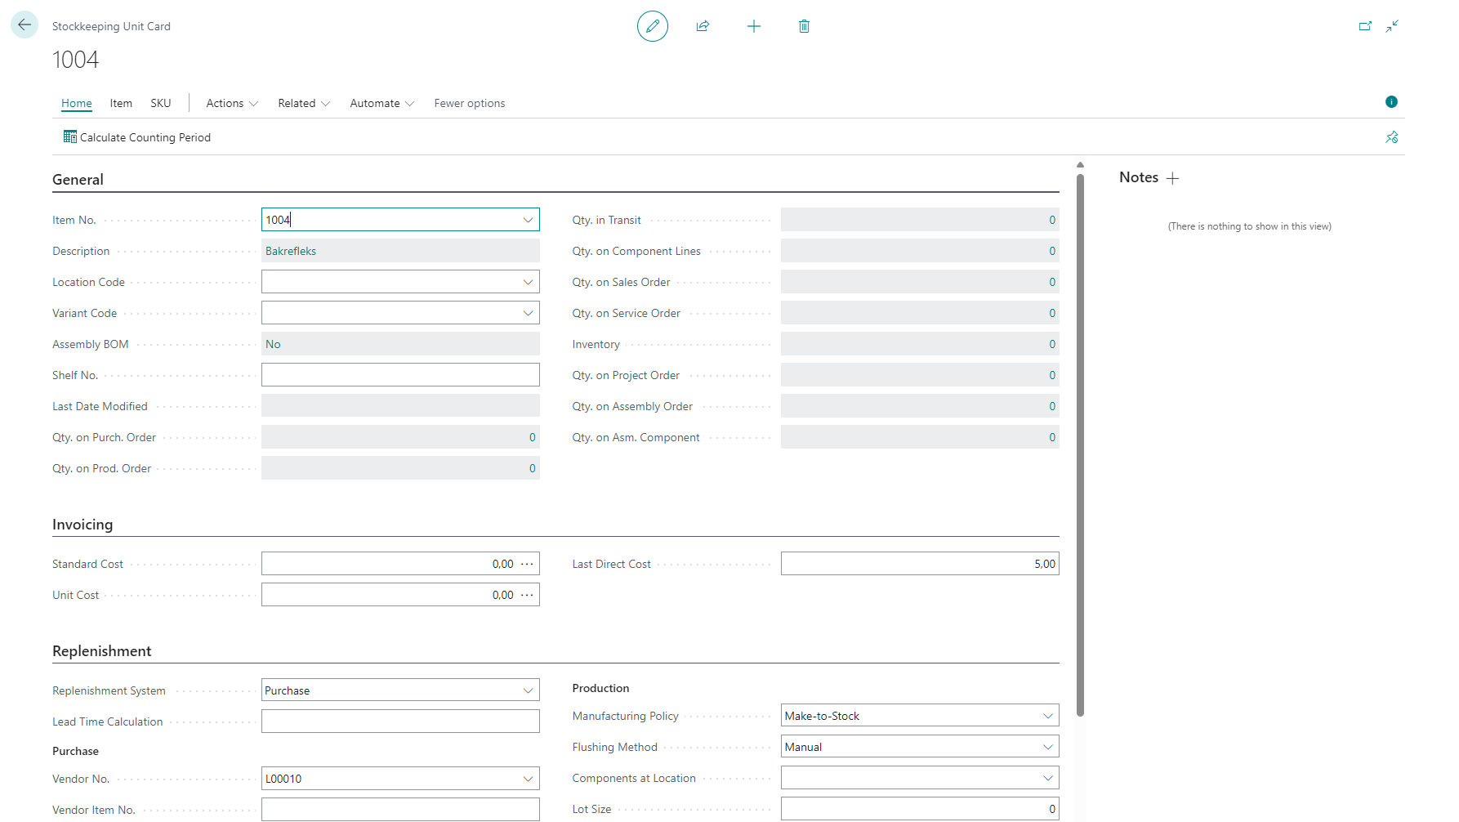Click the pencil edit icon

[652, 26]
